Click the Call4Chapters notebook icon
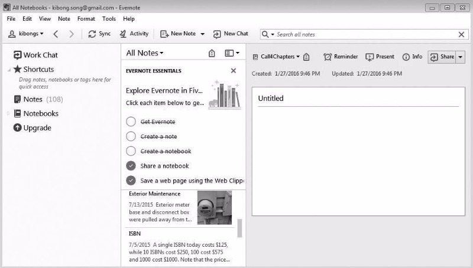This screenshot has width=473, height=268. point(255,57)
